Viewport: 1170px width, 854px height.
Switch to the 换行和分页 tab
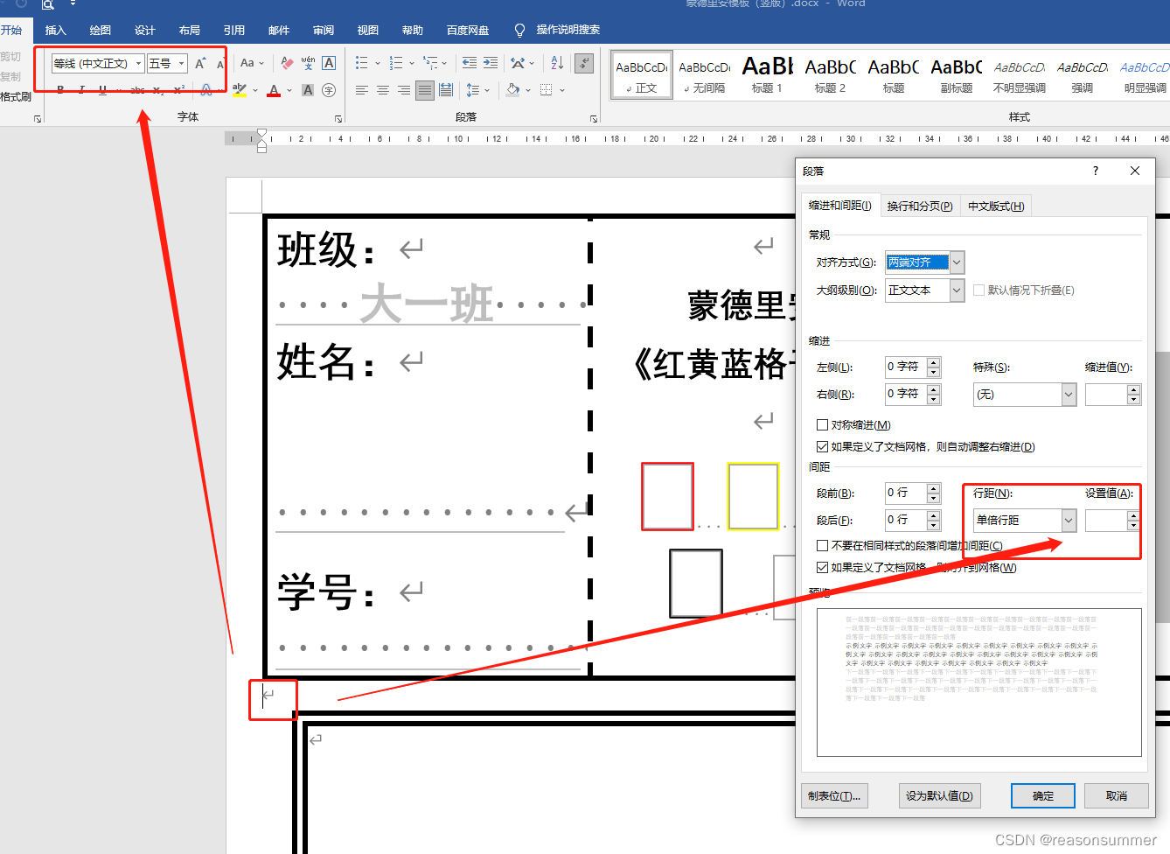919,206
